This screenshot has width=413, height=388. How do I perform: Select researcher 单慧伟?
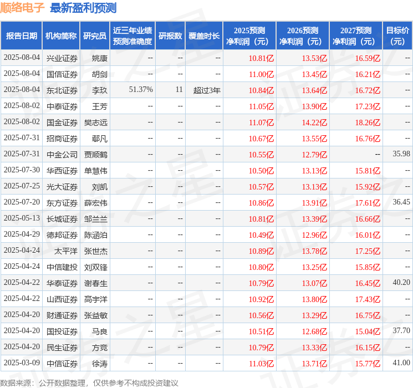(x=95, y=171)
